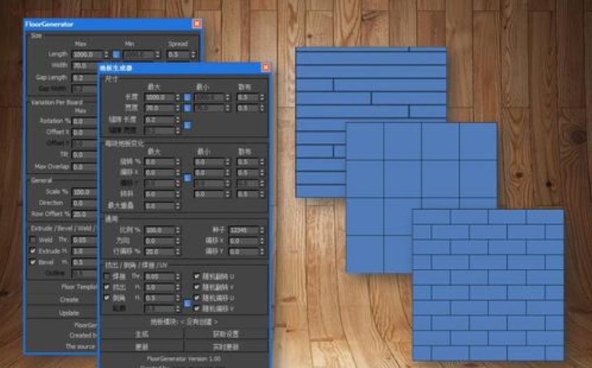Click the 更新 update button in Chinese dialog
This screenshot has height=368, width=592.
click(142, 346)
